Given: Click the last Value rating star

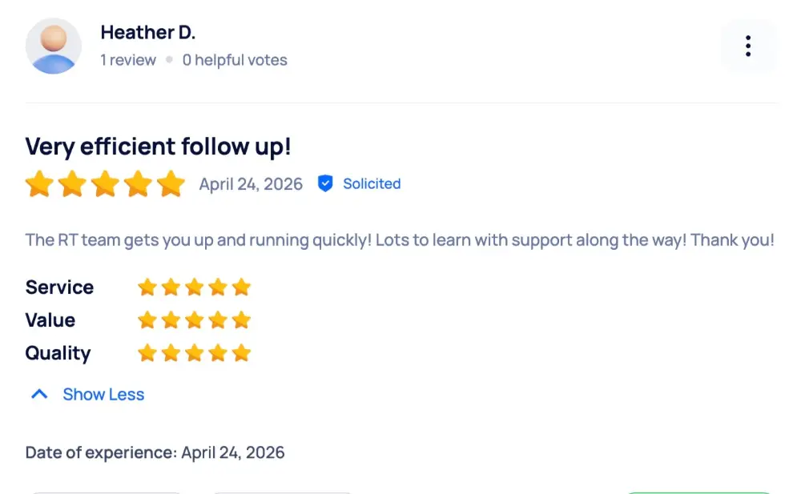Looking at the screenshot, I should pos(241,320).
